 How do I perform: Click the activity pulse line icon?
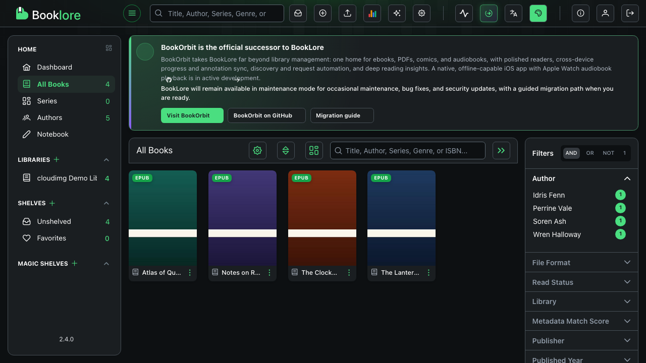464,13
